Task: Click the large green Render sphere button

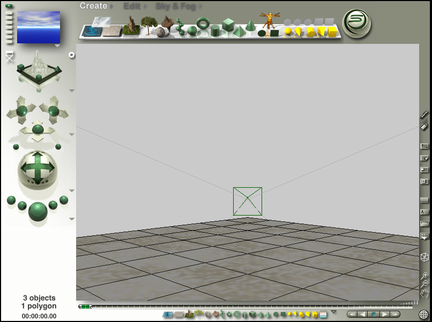Action: [x=38, y=211]
